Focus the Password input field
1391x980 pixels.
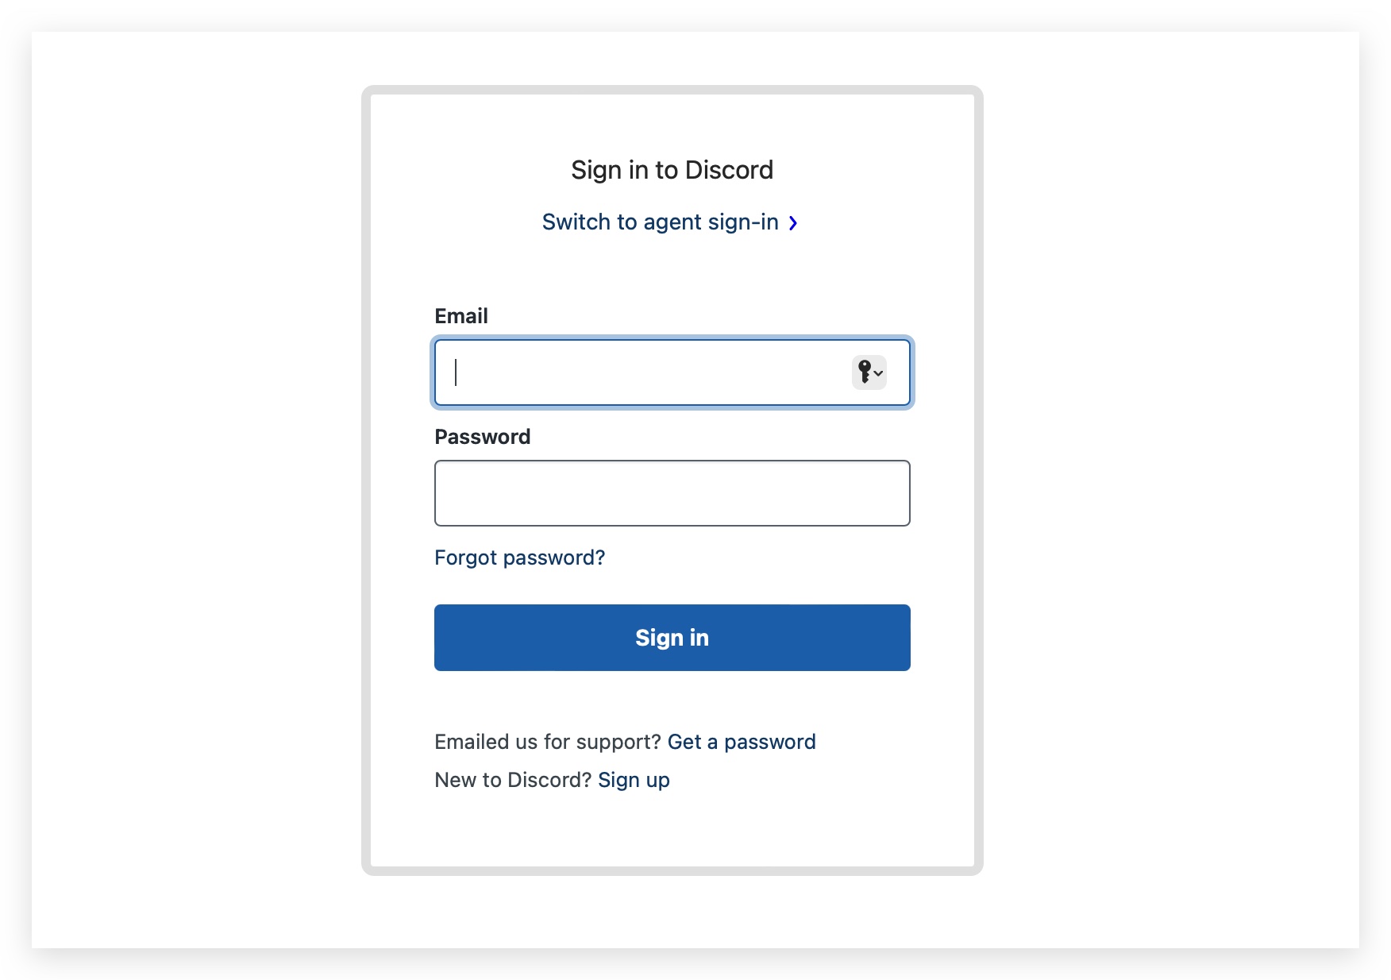672,493
